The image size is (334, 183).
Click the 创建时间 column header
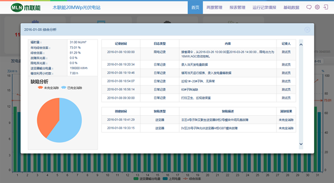121,111
